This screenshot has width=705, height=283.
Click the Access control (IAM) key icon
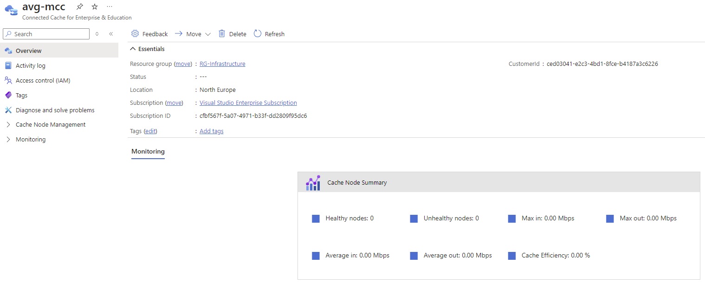point(9,80)
